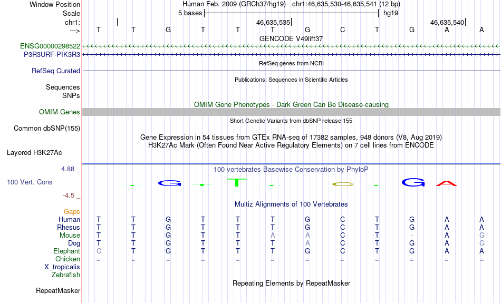Click the 46,635,535 position marker
Screen dimensions: 501x303
click(273, 23)
